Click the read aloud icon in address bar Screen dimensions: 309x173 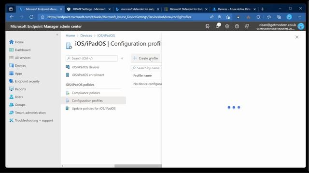click(211, 17)
